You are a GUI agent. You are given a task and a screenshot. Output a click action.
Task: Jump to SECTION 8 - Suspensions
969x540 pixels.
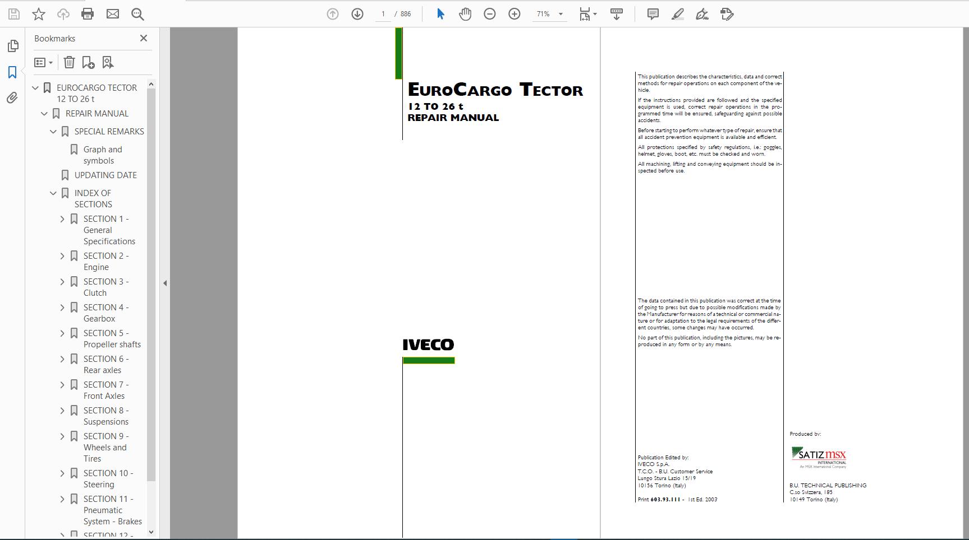pos(106,416)
